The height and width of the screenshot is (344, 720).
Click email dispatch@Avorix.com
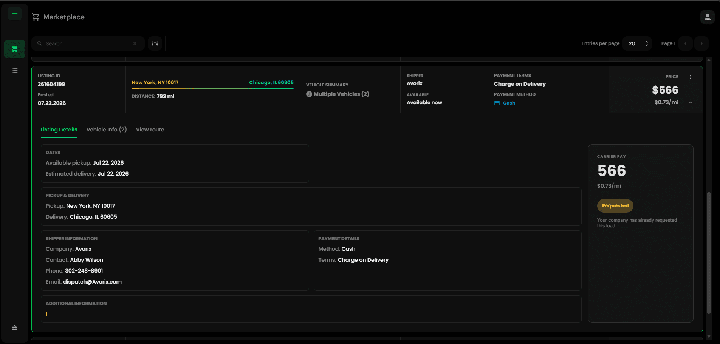click(92, 282)
